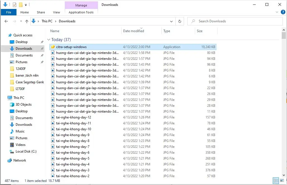Click the Refresh button in address bar
This screenshot has height=185, width=287.
[x=180, y=21]
